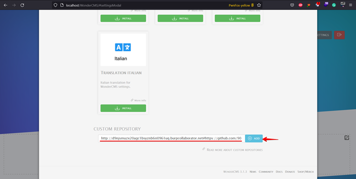
Task: Click the edit pencil icon on page
Action: (347, 138)
